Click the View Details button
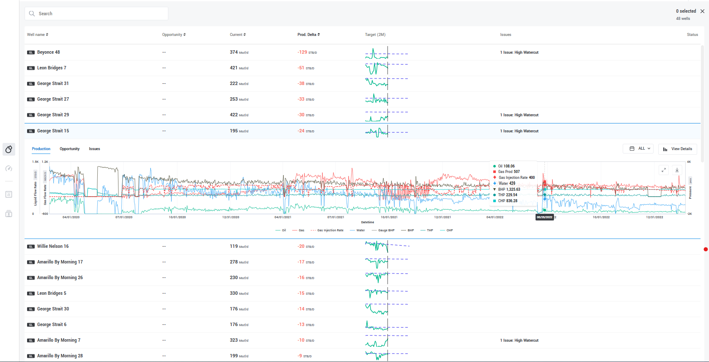The image size is (709, 362). [677, 149]
